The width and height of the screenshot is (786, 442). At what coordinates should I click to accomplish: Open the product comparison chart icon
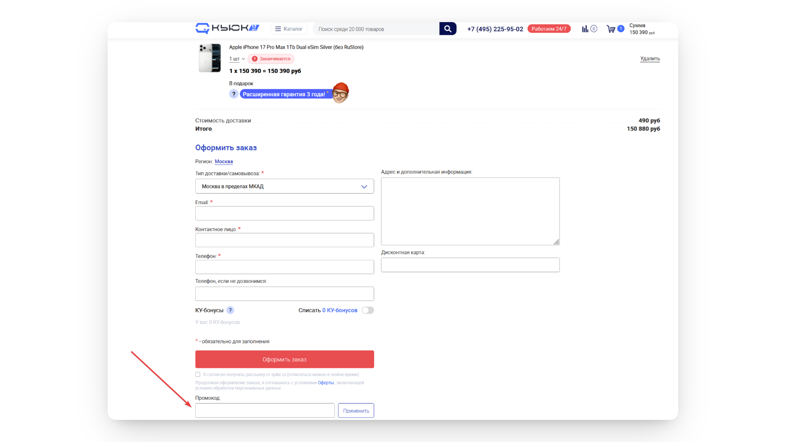click(x=585, y=29)
